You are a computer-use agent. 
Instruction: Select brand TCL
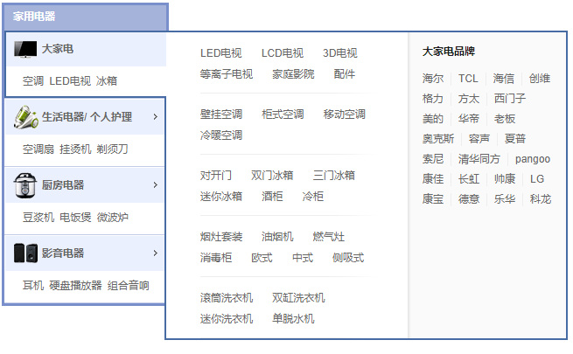point(468,79)
